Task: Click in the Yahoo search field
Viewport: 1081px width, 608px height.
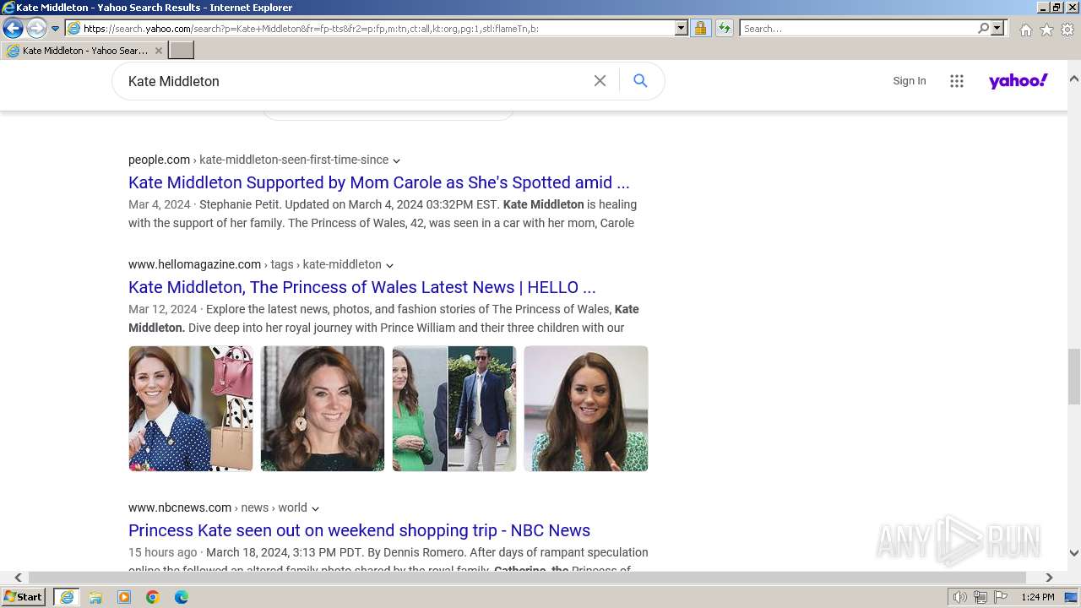Action: pos(355,81)
